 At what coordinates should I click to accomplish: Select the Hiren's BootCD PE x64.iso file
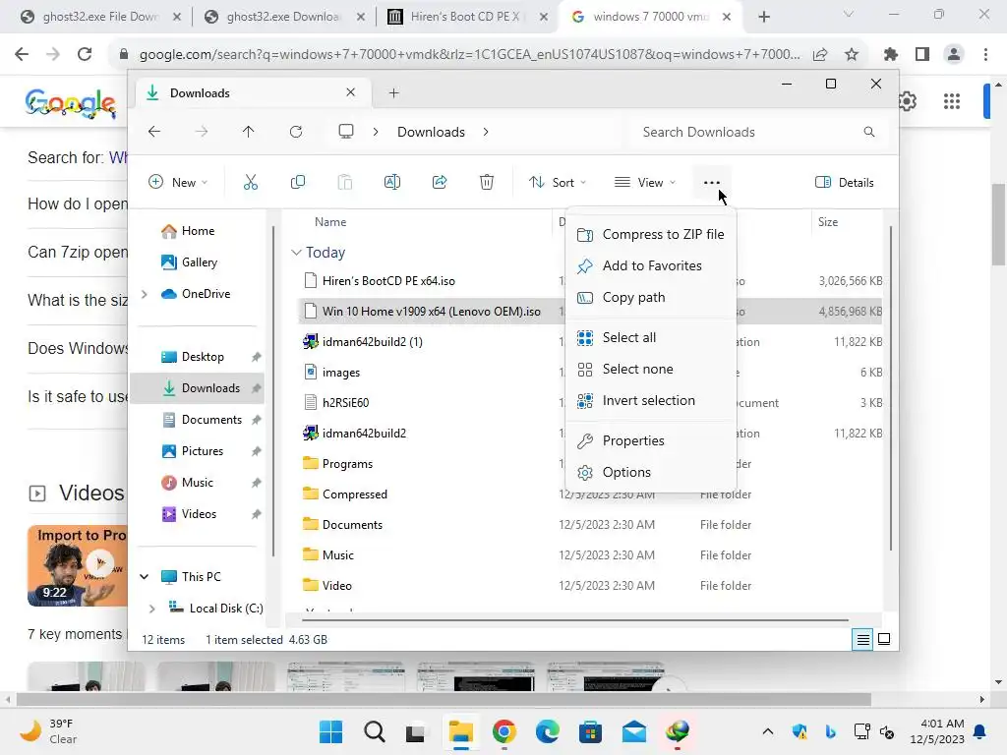388,281
